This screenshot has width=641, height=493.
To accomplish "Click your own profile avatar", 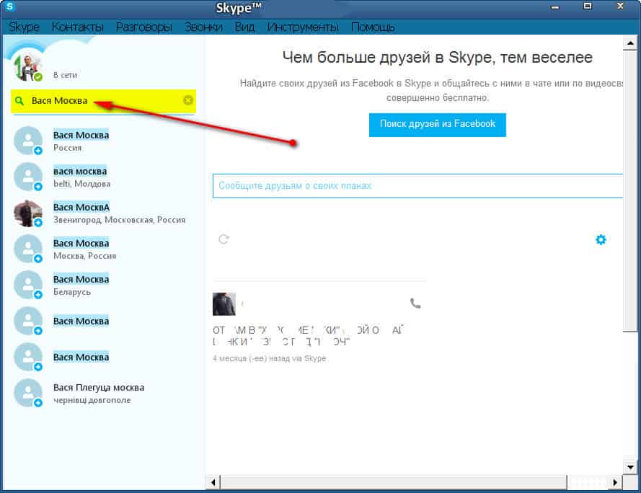I will [x=28, y=67].
